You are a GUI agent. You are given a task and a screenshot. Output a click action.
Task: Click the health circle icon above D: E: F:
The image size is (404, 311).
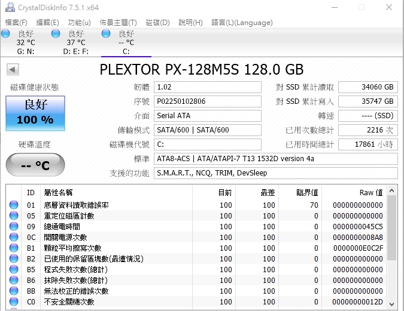(x=56, y=33)
